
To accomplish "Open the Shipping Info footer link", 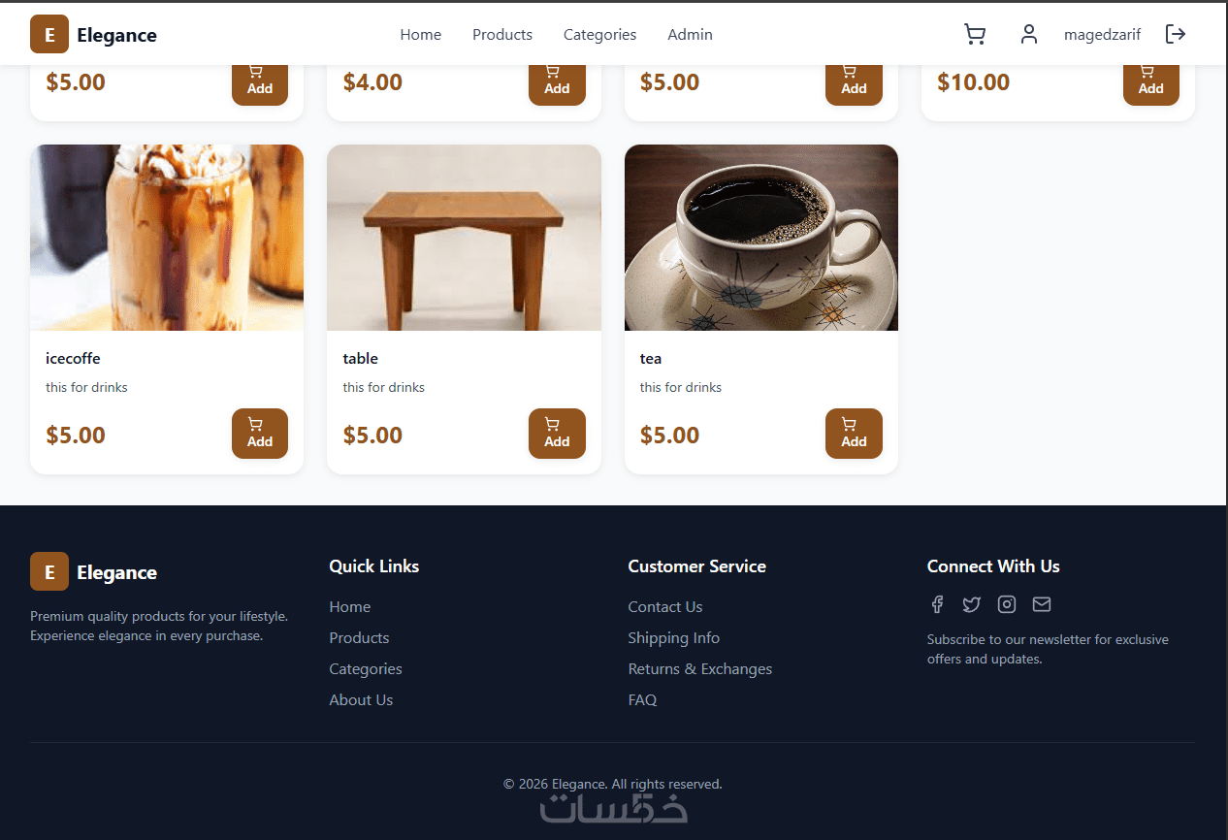I will (674, 637).
